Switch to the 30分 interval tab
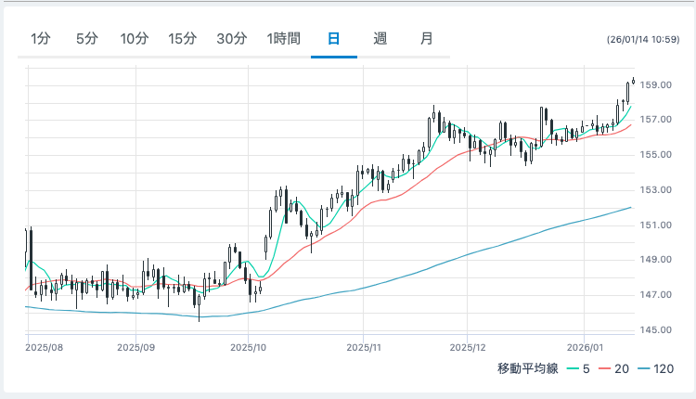The height and width of the screenshot is (399, 696). pos(231,39)
